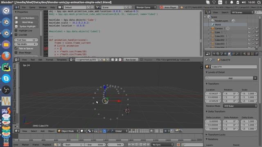Jump to the timeline start frame
Screen dimensions: 262x147
[129, 145]
